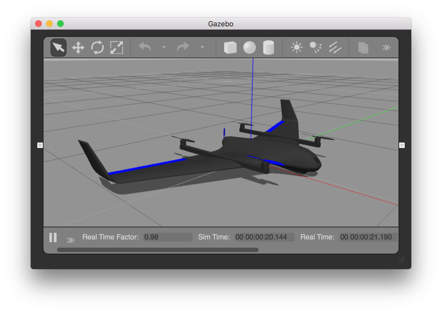Select the arrow selection tool
This screenshot has height=313, width=442.
pos(58,47)
